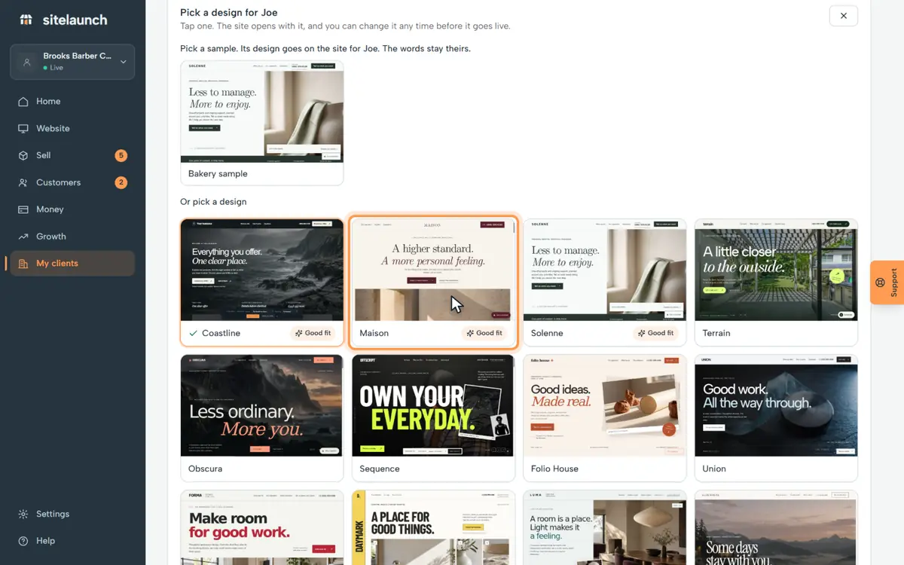The height and width of the screenshot is (565, 904).
Task: Navigate to the Growth section
Action: pyautogui.click(x=72, y=237)
